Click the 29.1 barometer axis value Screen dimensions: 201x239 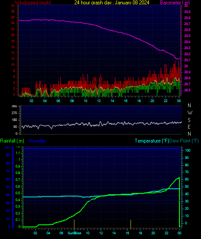click(187, 60)
